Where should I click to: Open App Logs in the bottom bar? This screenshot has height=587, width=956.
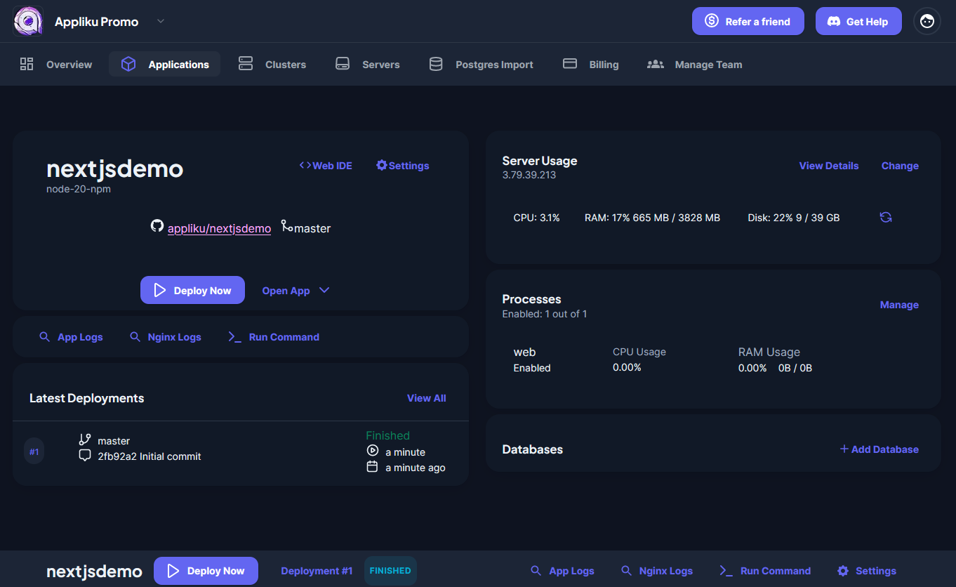click(x=562, y=571)
